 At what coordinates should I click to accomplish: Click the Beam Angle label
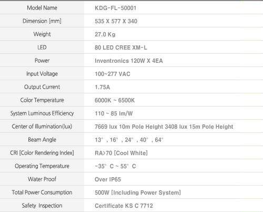point(42,140)
